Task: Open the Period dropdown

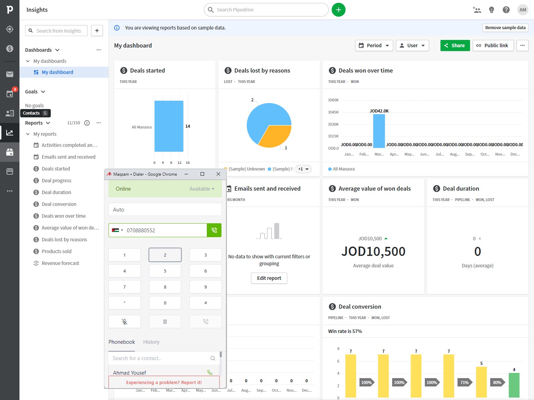Action: (374, 45)
